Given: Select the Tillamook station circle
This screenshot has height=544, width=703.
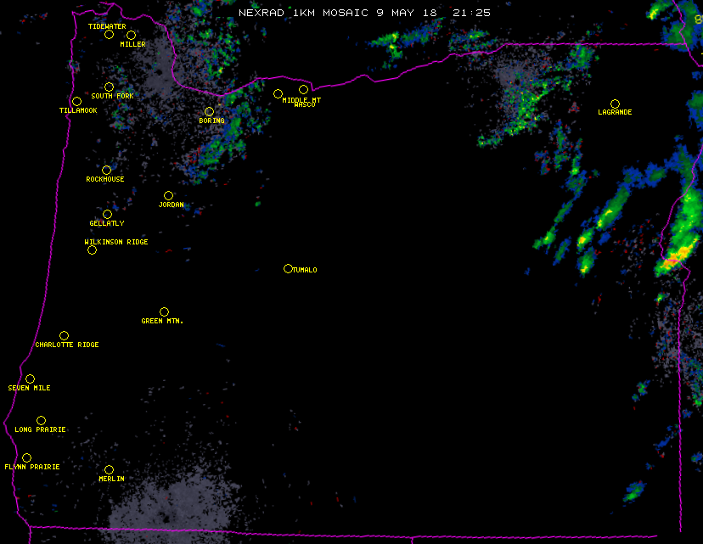Looking at the screenshot, I should pos(76,101).
